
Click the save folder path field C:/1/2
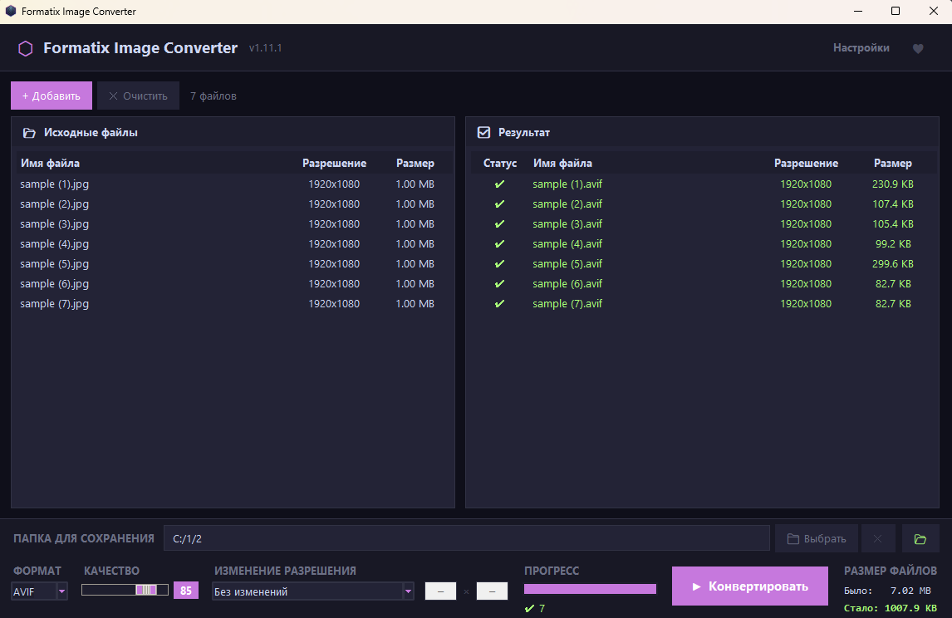coord(466,538)
